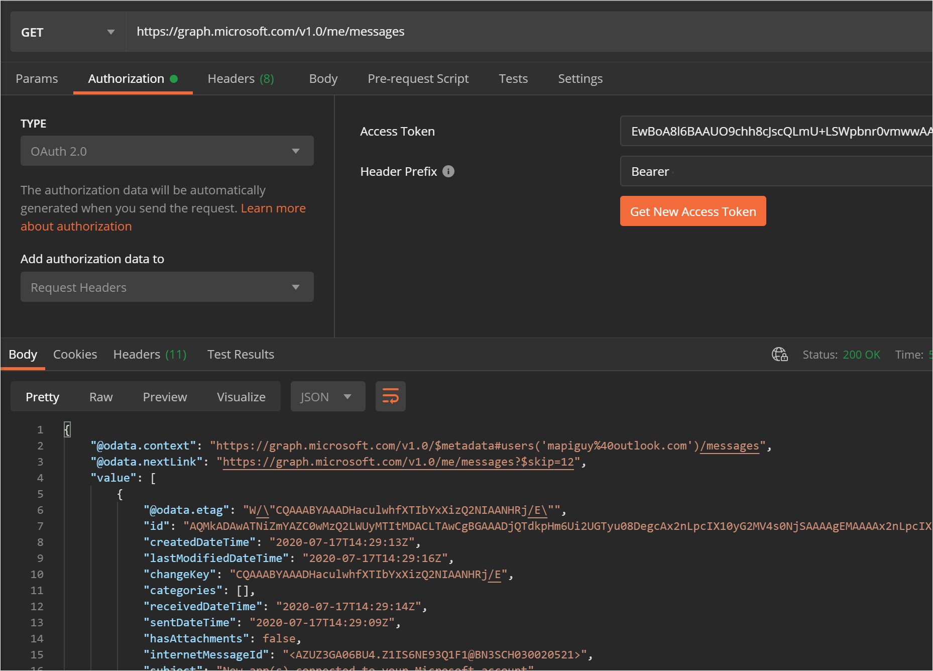Click Get New Access Token button

(693, 211)
